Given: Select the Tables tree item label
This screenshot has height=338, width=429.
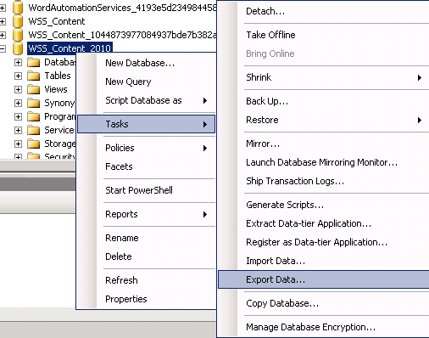Looking at the screenshot, I should click(58, 76).
